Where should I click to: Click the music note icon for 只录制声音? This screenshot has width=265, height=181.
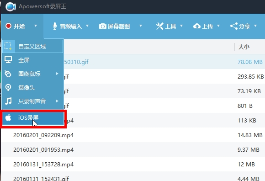tap(8, 101)
